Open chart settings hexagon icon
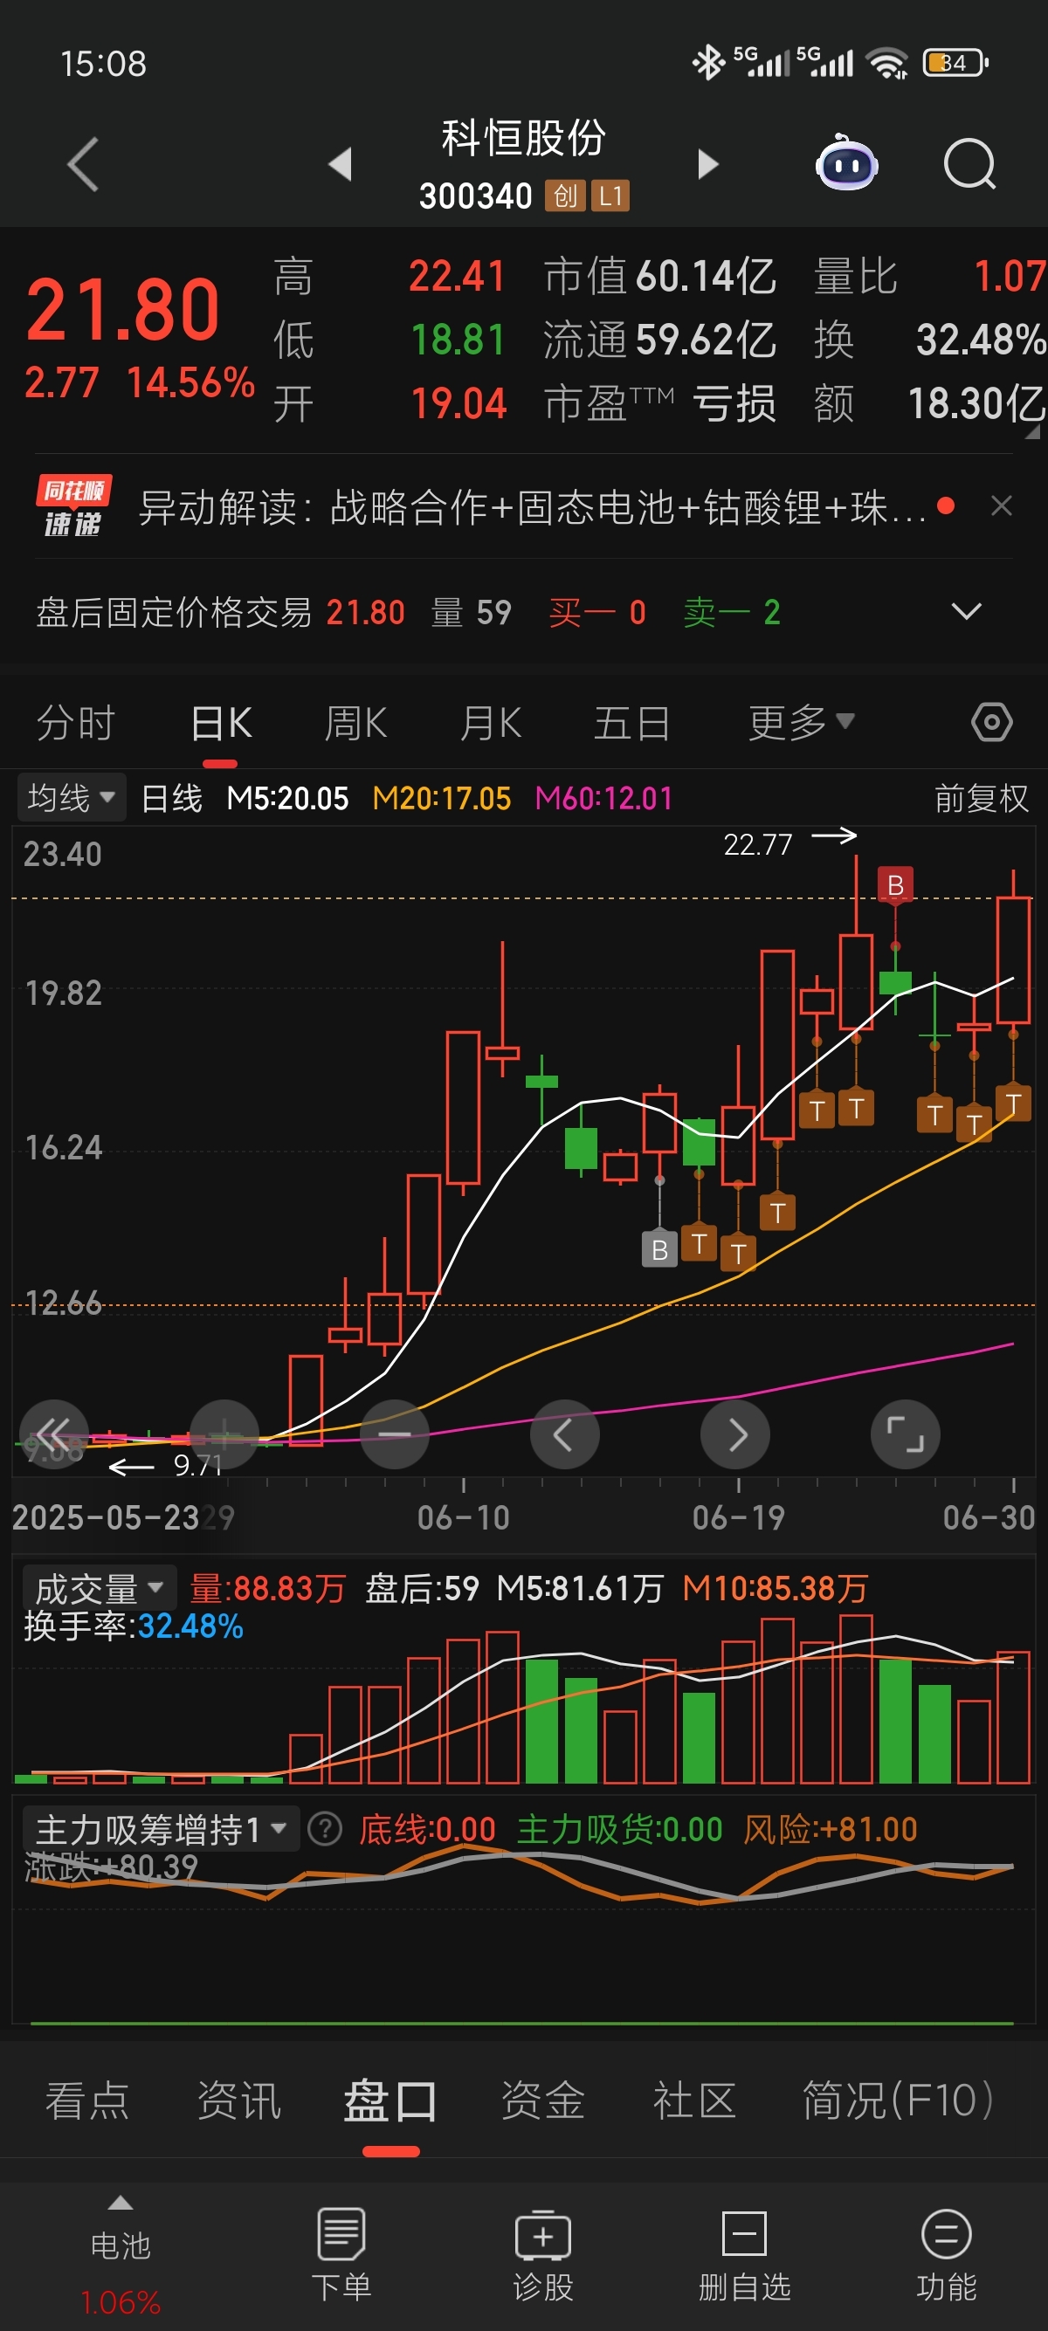The image size is (1048, 2331). coord(992,722)
